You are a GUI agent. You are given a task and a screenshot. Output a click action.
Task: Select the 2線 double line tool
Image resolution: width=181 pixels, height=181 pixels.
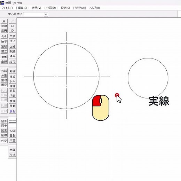[13, 47]
